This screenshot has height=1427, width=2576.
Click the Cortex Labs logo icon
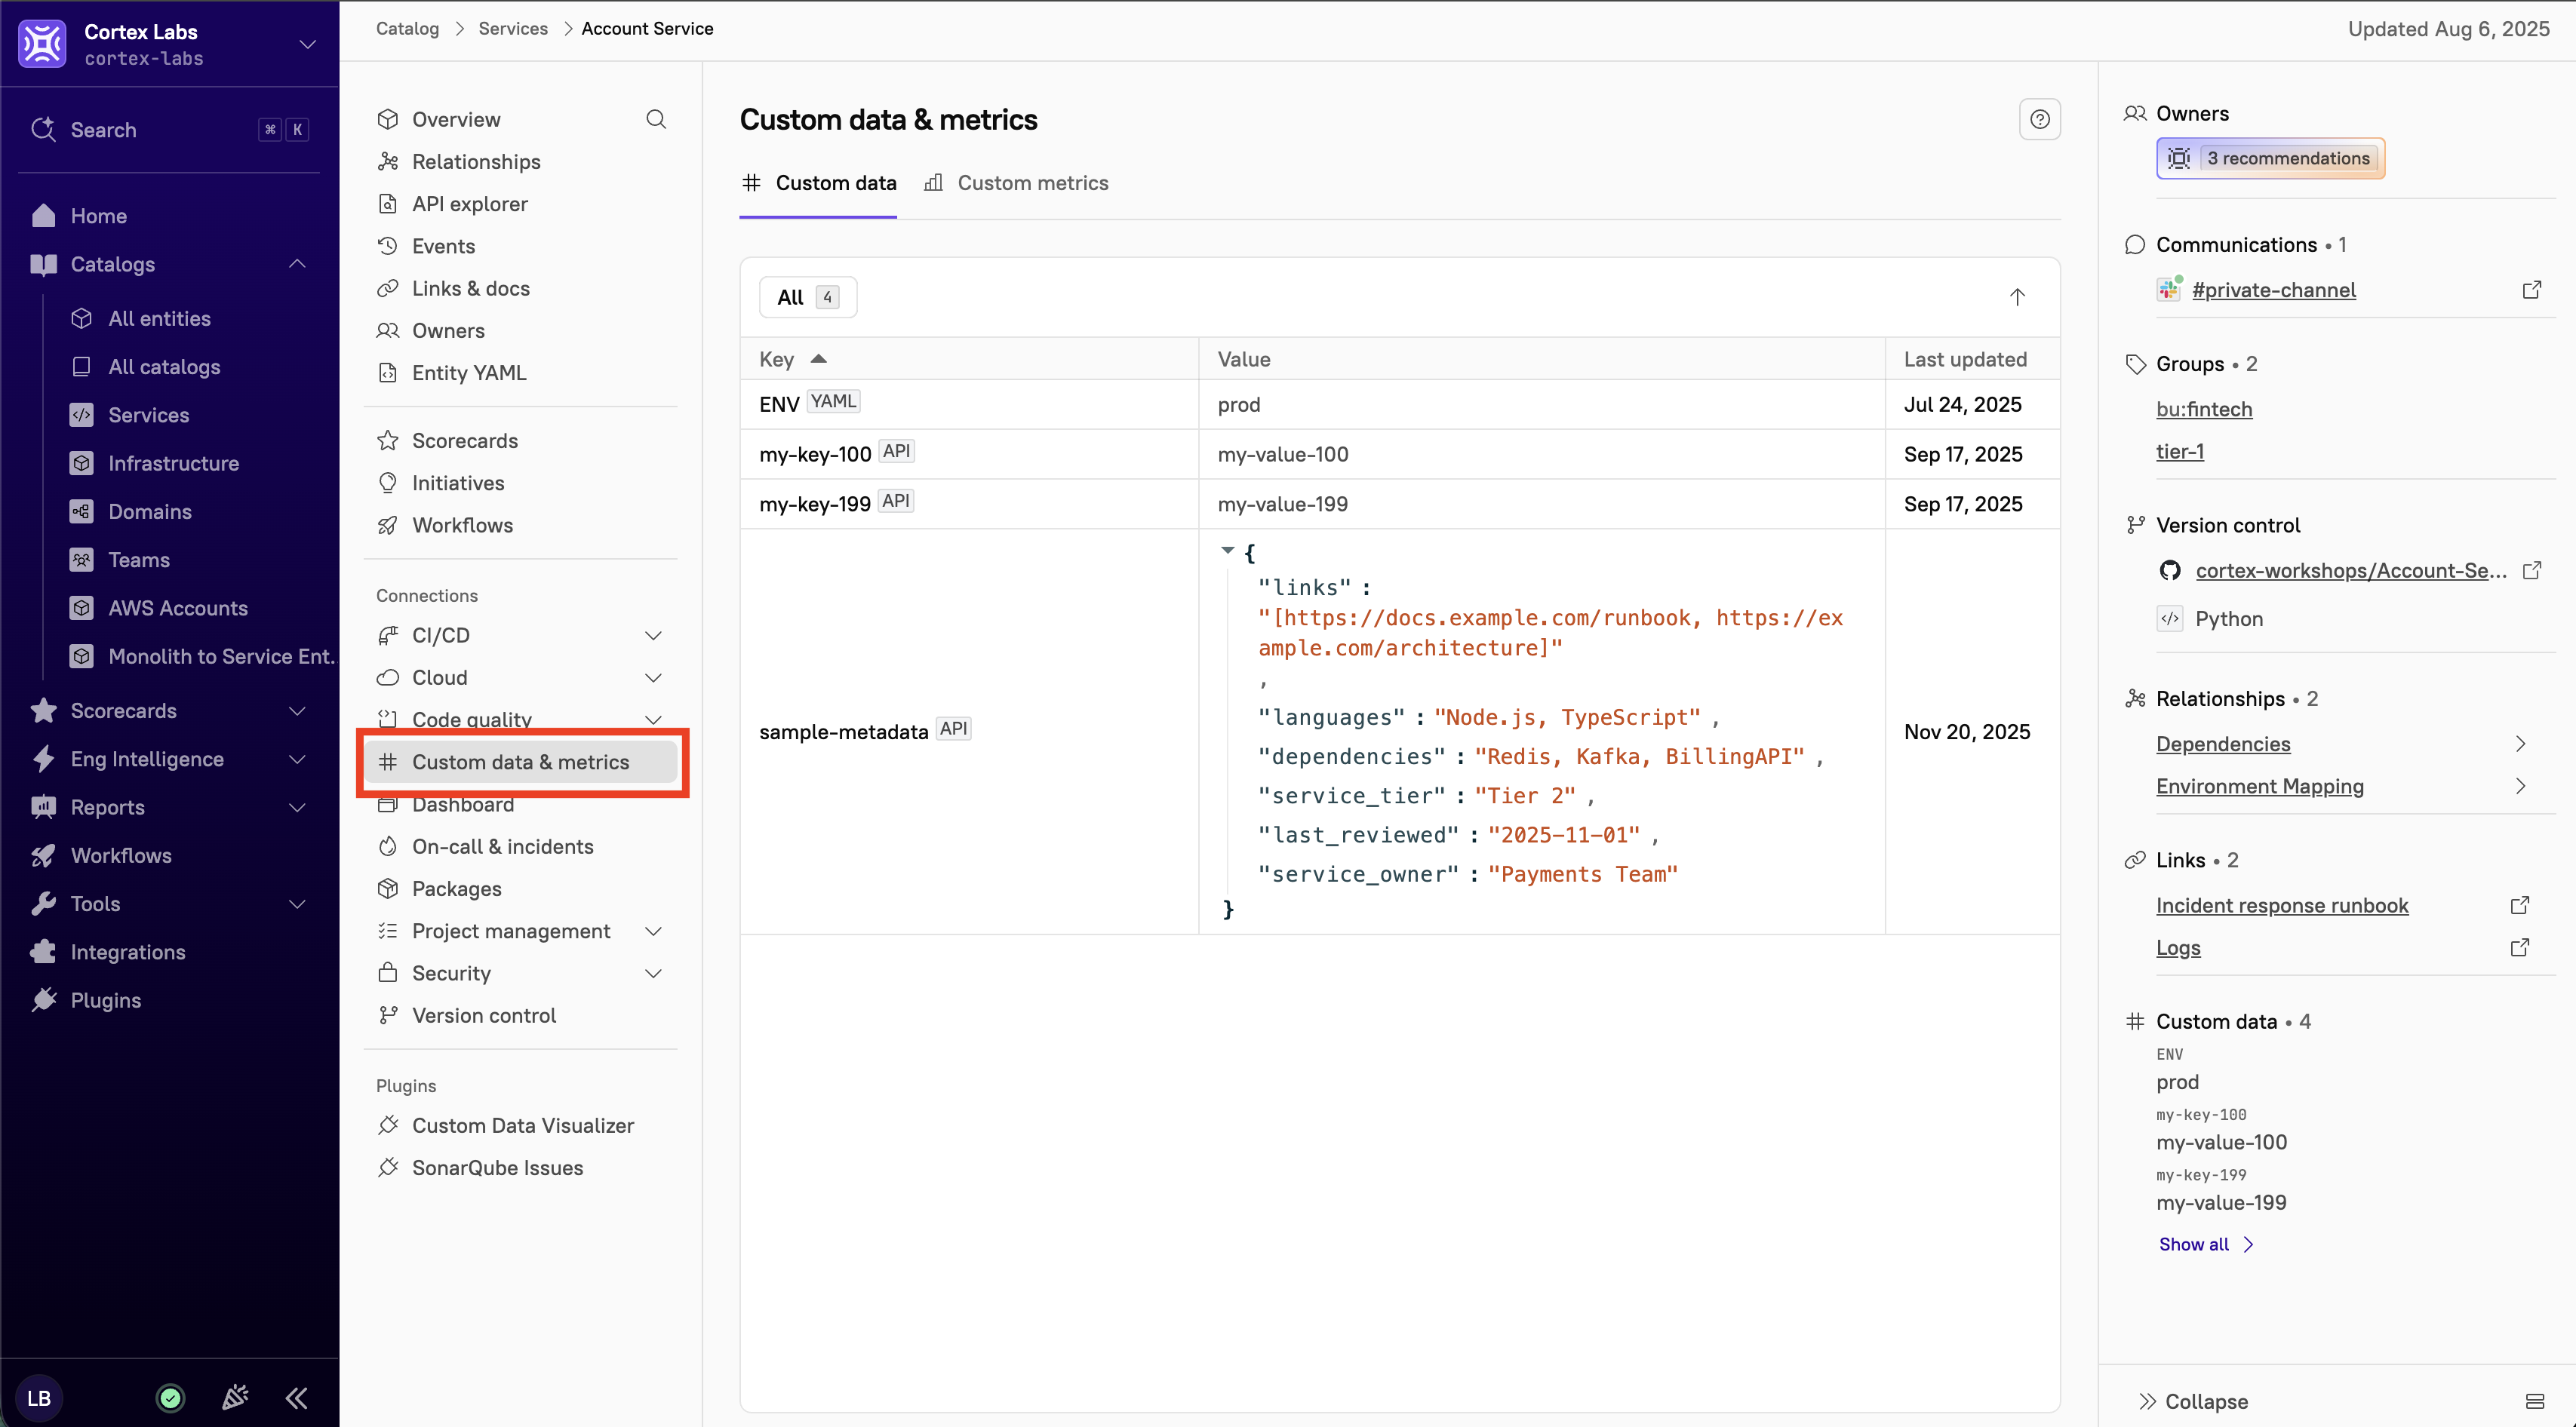pyautogui.click(x=42, y=44)
